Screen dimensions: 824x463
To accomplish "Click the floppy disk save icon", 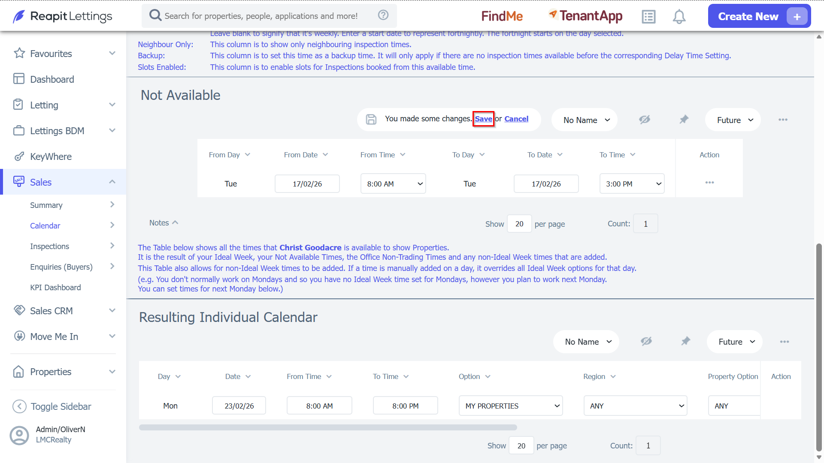I will pyautogui.click(x=371, y=119).
